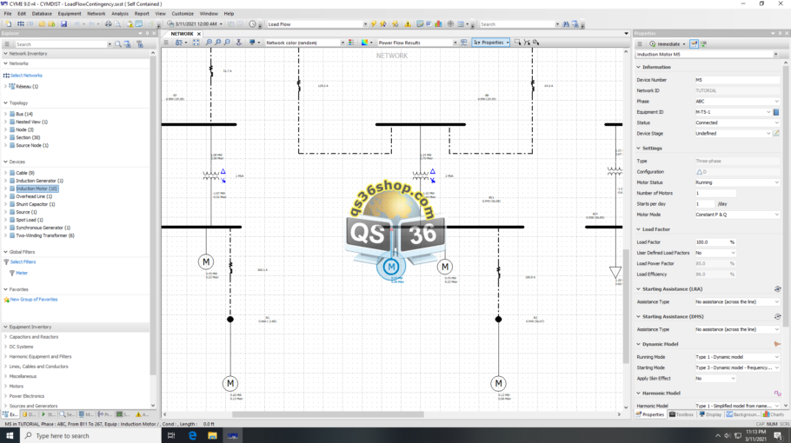The height and width of the screenshot is (443, 791).
Task: Click the Equipment ID details icon for M-TS-1
Action: tap(776, 112)
